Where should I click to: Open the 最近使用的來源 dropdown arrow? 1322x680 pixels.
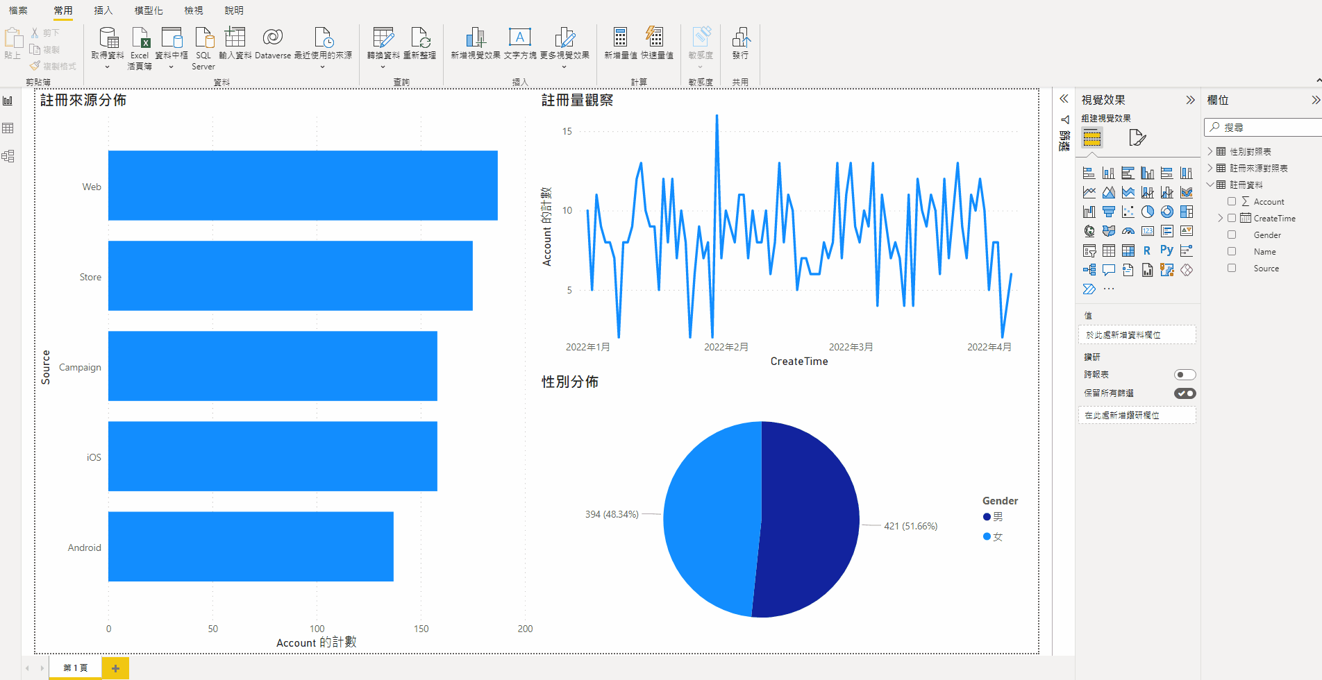pyautogui.click(x=323, y=67)
